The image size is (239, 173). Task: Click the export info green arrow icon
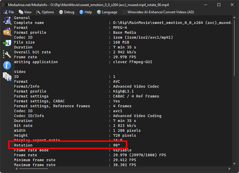[7, 43]
